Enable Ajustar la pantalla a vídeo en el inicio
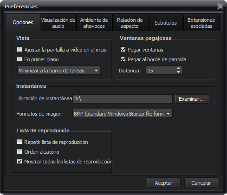Viewport: 227px width, 195px height. pyautogui.click(x=19, y=50)
